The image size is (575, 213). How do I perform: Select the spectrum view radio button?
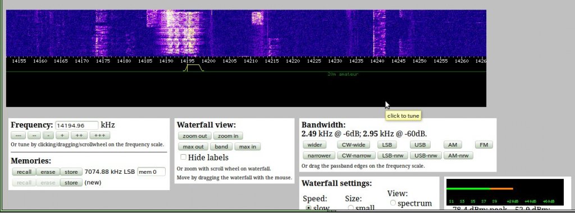tap(393, 203)
